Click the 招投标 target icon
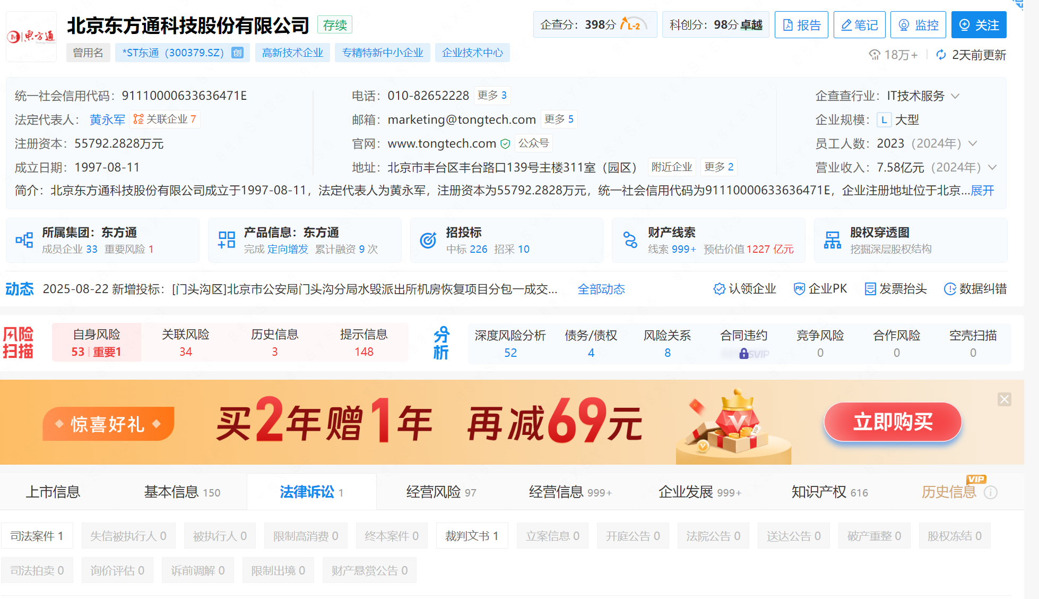1039x599 pixels. [428, 240]
